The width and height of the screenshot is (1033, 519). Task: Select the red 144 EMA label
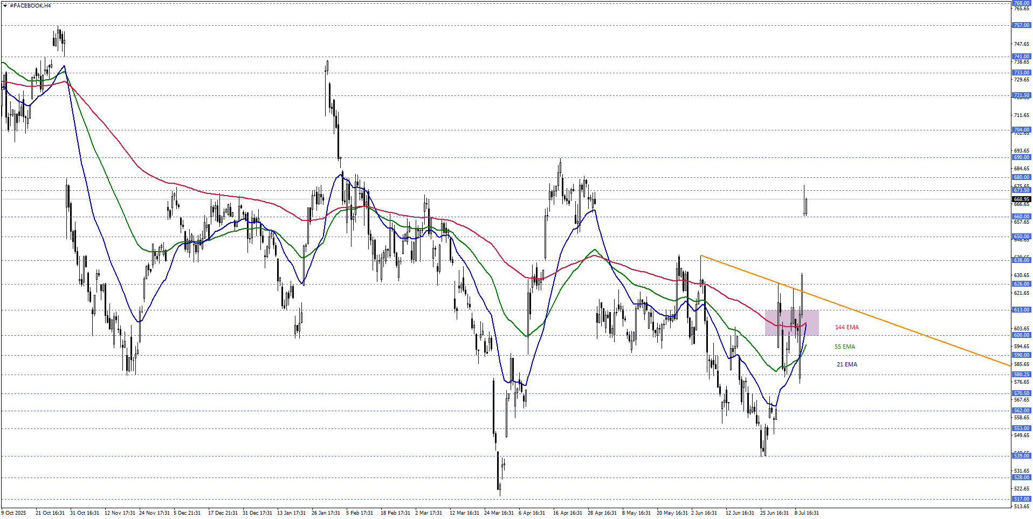point(846,328)
